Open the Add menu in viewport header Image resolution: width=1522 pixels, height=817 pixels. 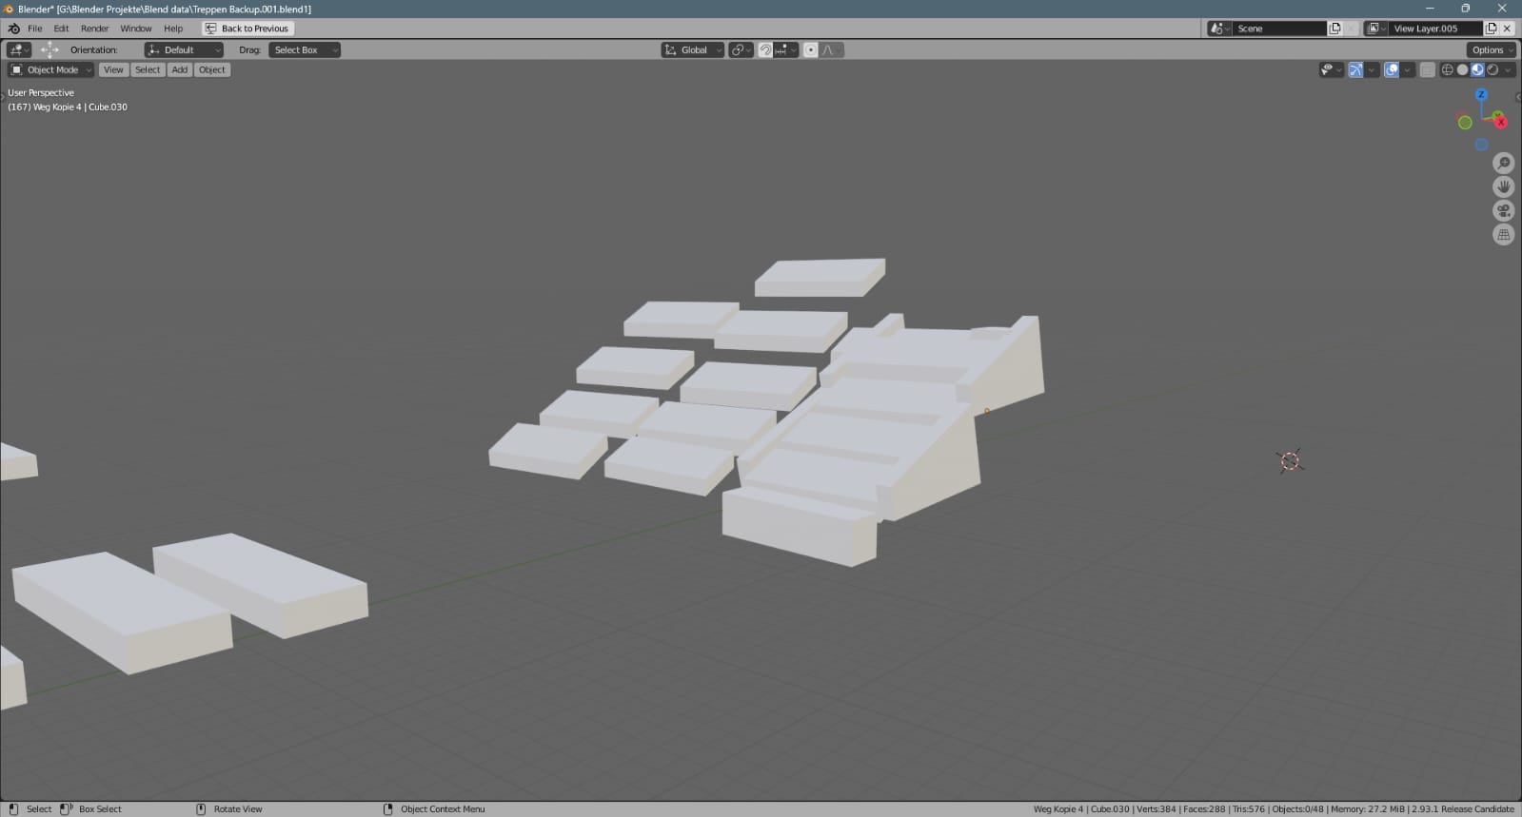pyautogui.click(x=179, y=69)
